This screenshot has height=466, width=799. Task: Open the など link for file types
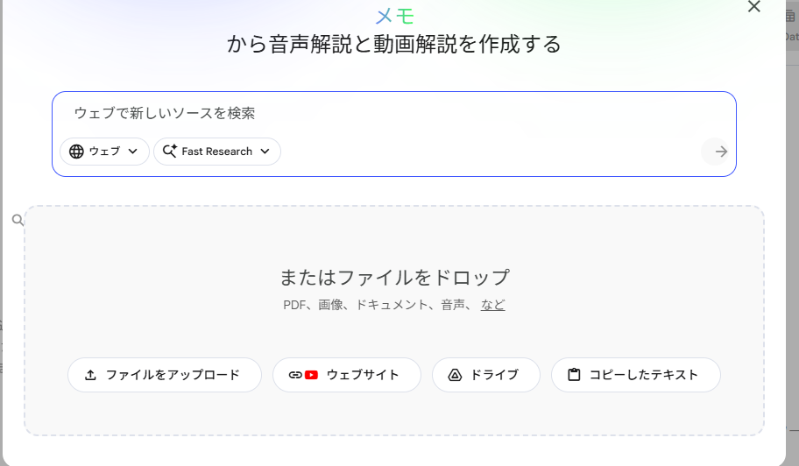pos(492,305)
